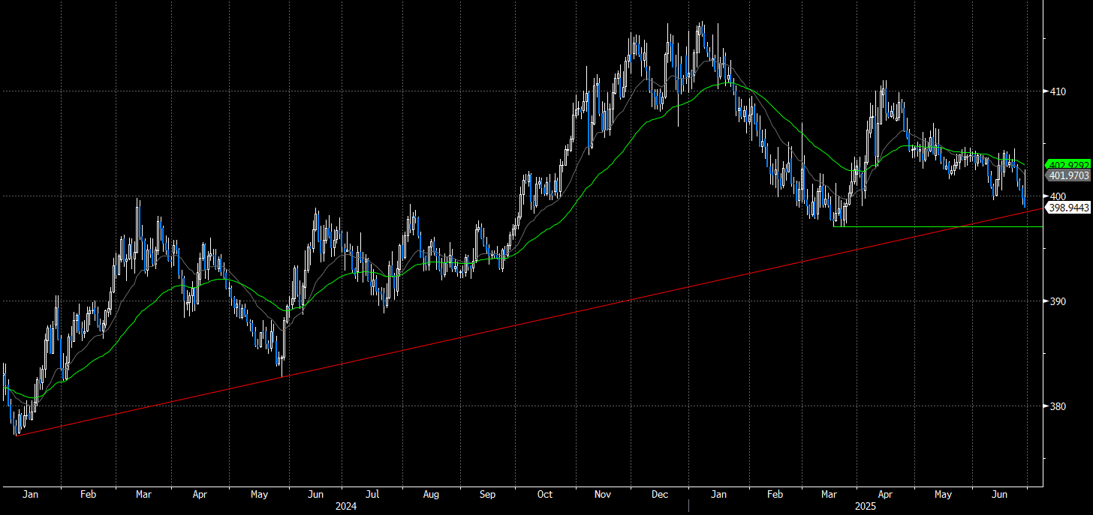The width and height of the screenshot is (1093, 515).
Task: Click the 380 price axis label
Action: tap(1059, 406)
